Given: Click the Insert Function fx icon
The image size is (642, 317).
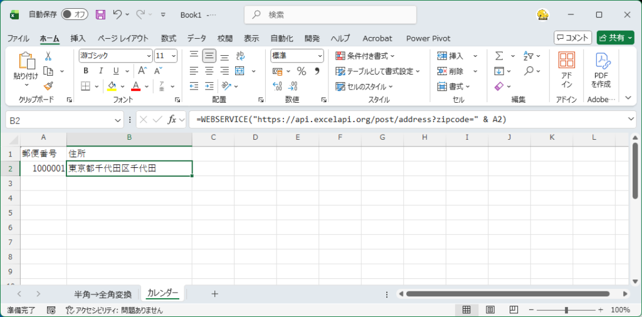Looking at the screenshot, I should pyautogui.click(x=172, y=119).
